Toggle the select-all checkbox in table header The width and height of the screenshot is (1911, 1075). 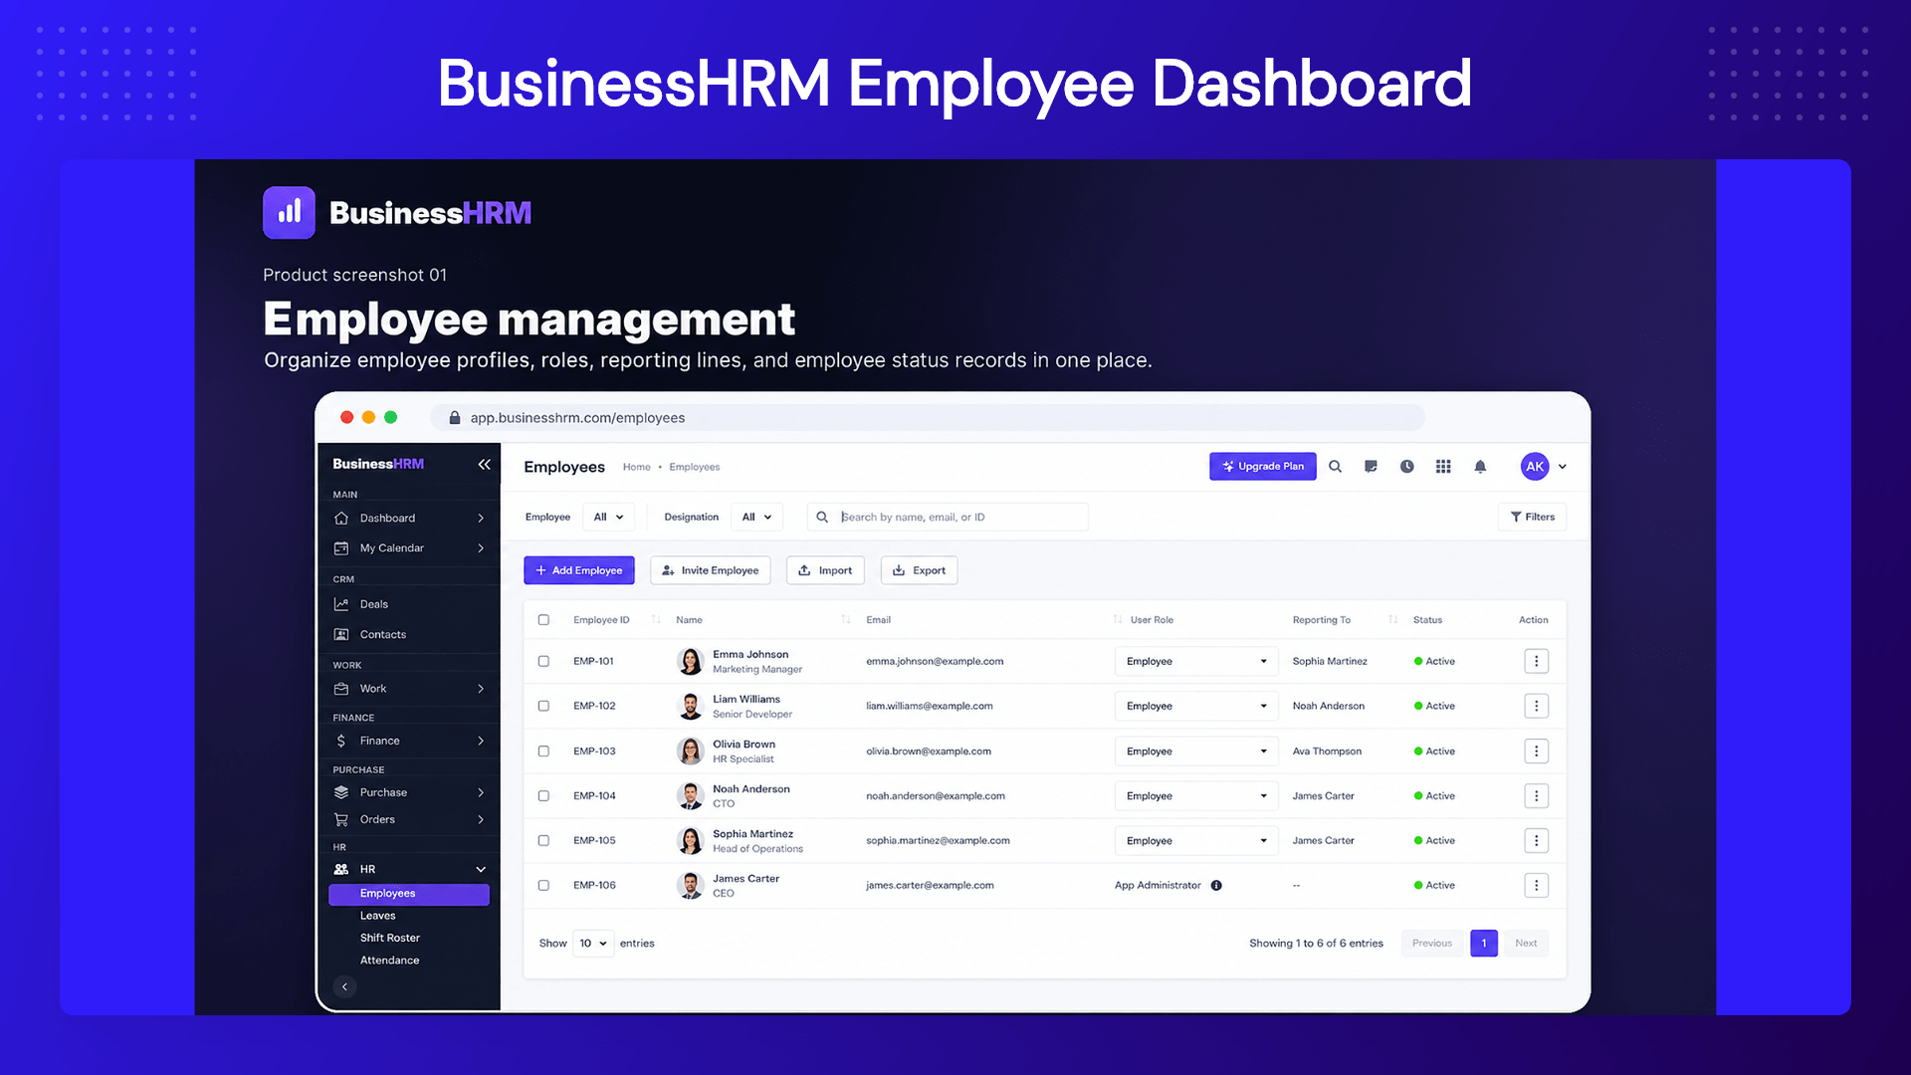tap(543, 619)
